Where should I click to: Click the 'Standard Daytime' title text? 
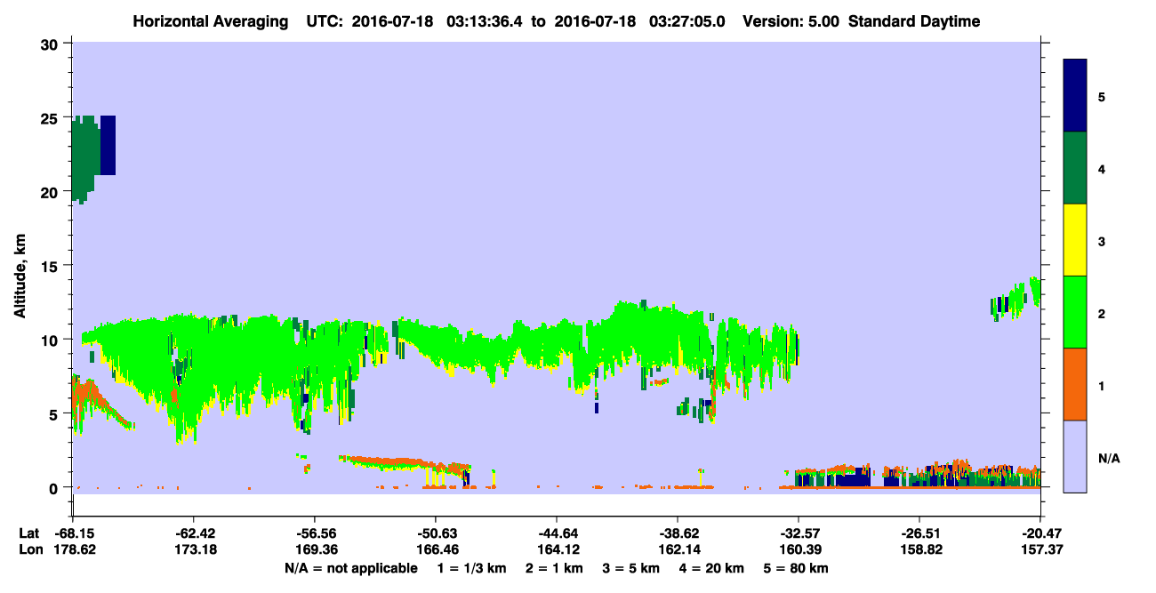914,21
